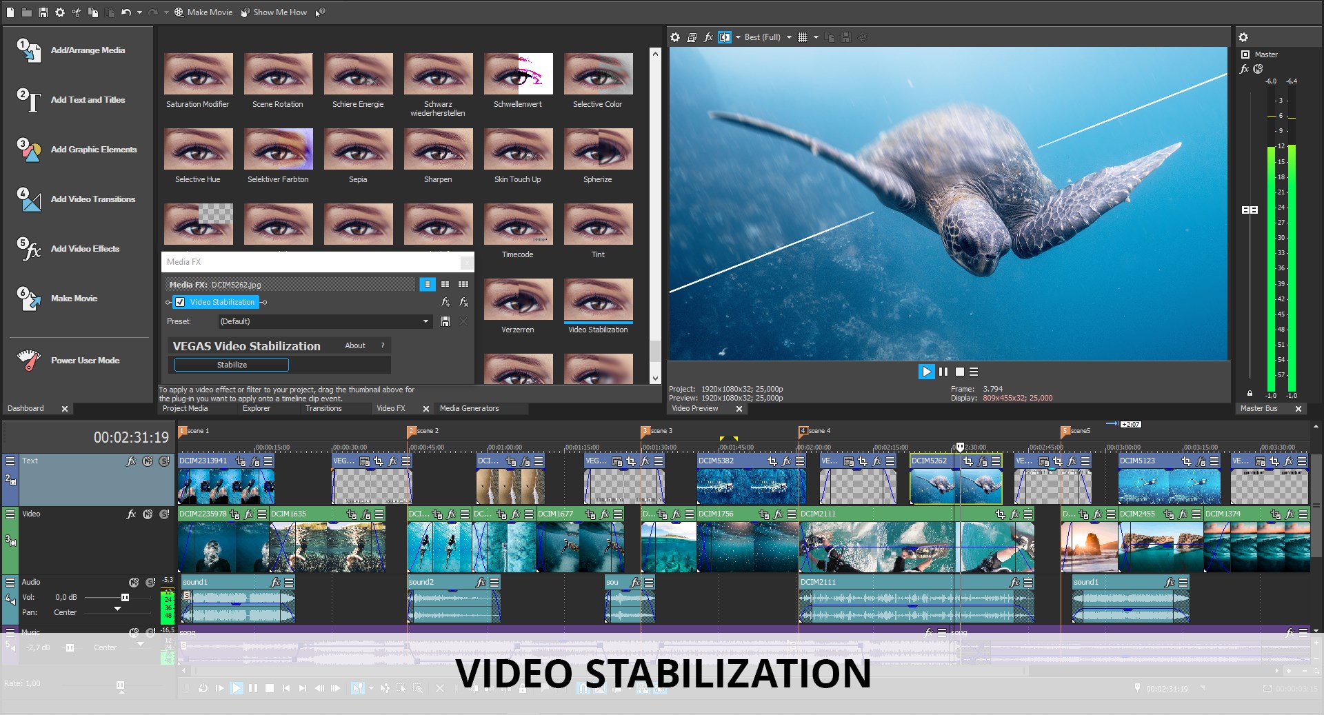This screenshot has width=1324, height=715.
Task: Click the split-screen view icon above preview
Action: point(725,37)
